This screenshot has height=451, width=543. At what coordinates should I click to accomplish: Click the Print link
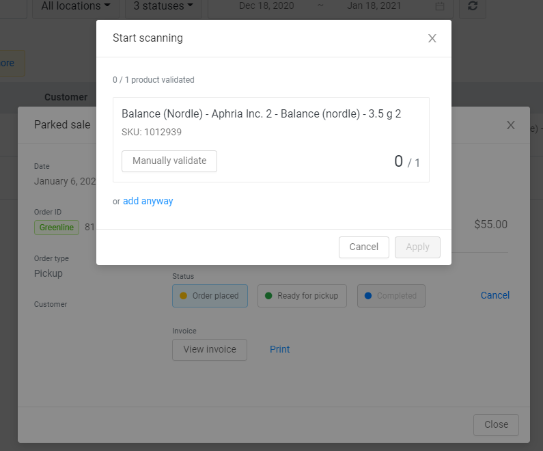tap(279, 349)
